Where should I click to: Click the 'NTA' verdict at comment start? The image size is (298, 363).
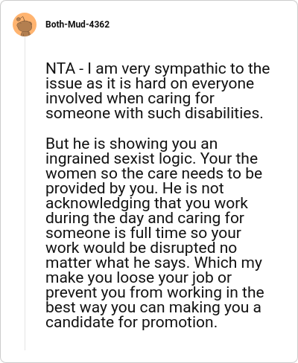60,68
